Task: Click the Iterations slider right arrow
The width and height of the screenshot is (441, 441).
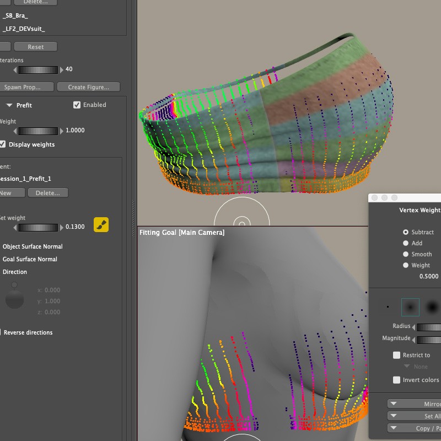Action: [61, 70]
